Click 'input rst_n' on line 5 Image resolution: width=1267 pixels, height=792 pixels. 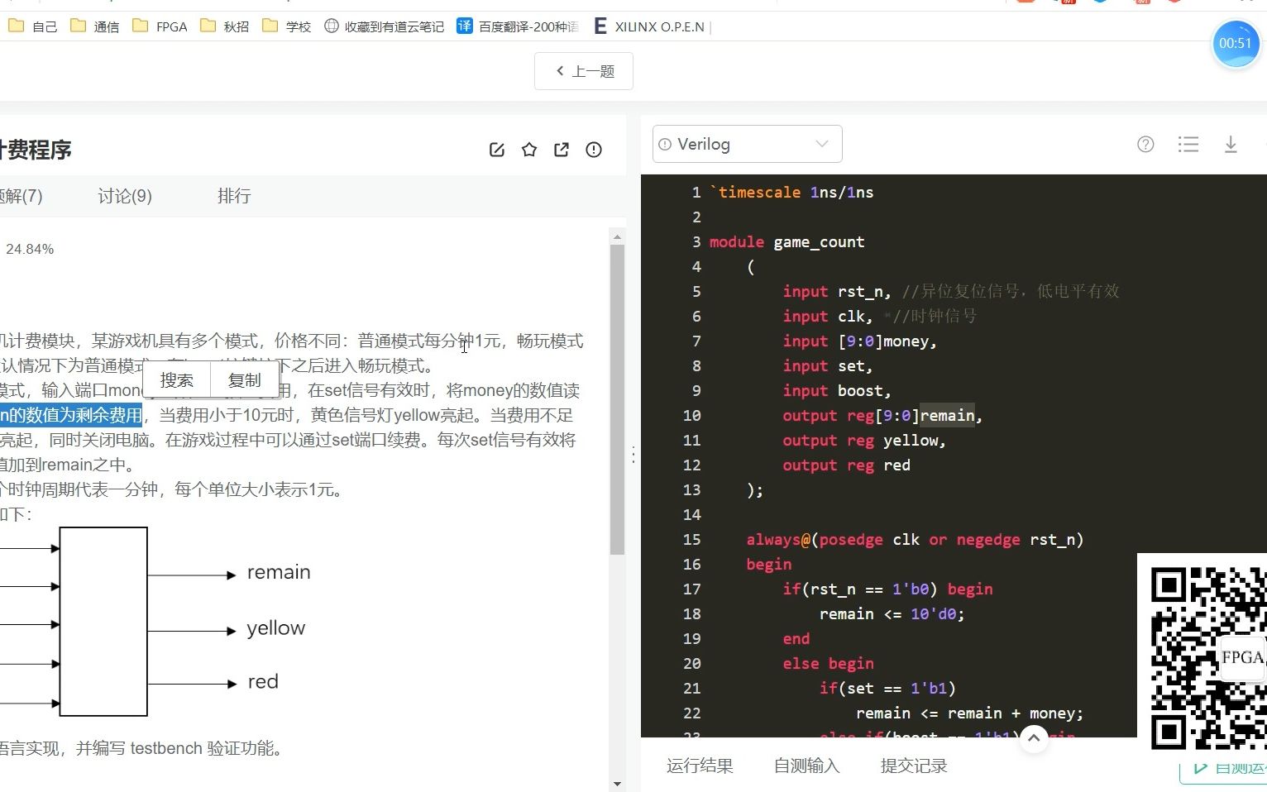[836, 291]
